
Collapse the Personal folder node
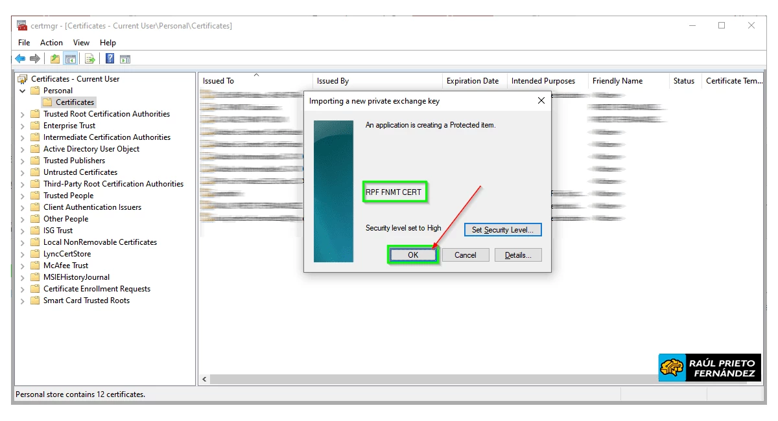tap(23, 91)
